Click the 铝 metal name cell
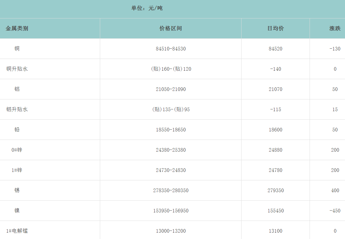The image size is (345, 239). click(17, 89)
